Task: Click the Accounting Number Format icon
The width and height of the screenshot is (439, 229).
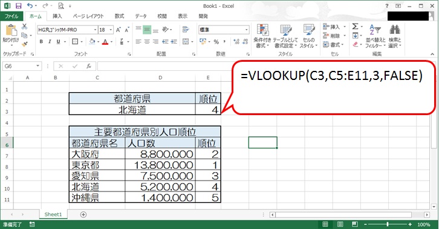Action: click(x=203, y=42)
